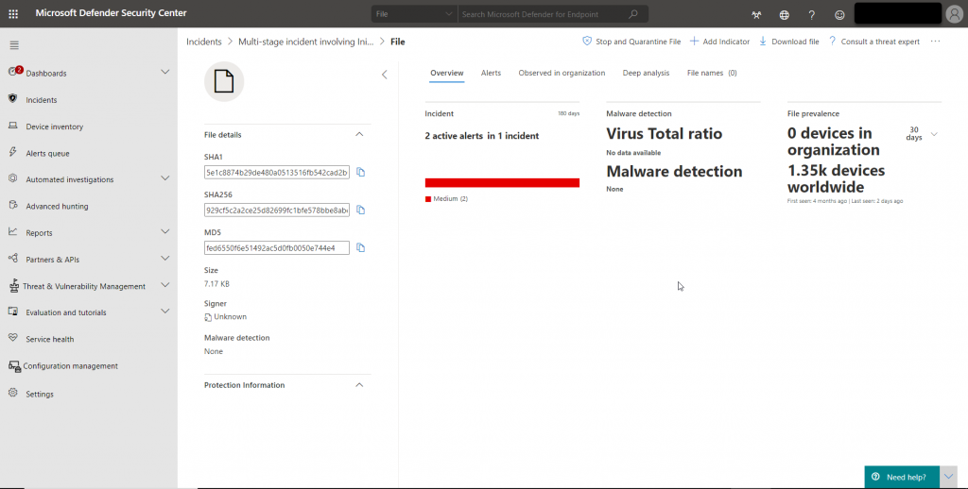Go to Incidents breadcrumb link
968x489 pixels.
pyautogui.click(x=204, y=42)
